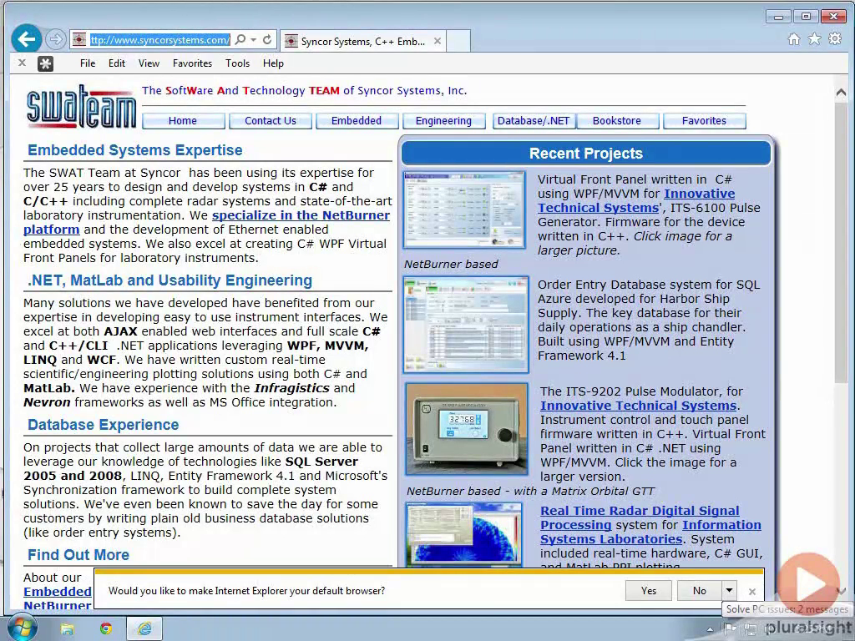This screenshot has height=641, width=855.
Task: Dismiss the default browser notification bar
Action: 752,592
